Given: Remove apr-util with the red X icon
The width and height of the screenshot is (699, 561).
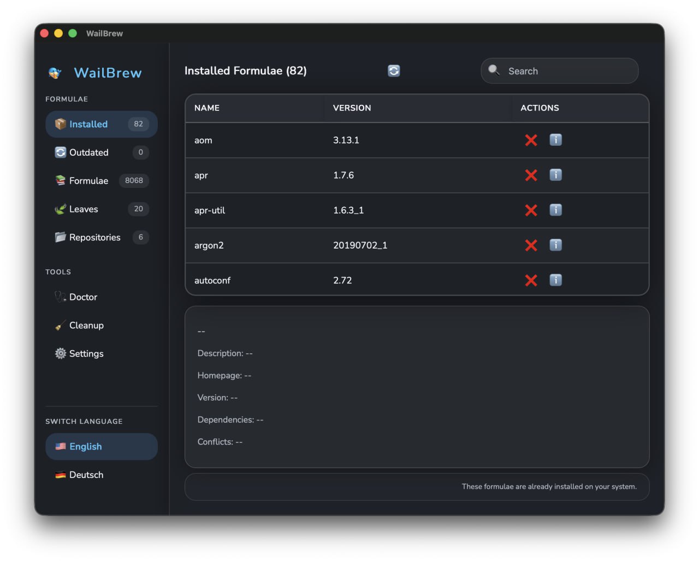Looking at the screenshot, I should pyautogui.click(x=531, y=210).
